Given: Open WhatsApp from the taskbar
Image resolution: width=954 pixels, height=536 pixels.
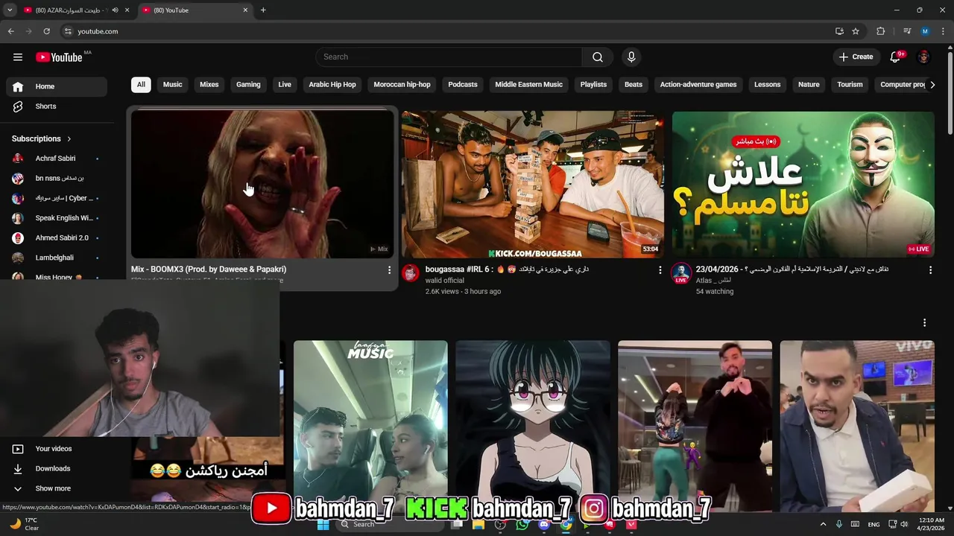Looking at the screenshot, I should [522, 525].
